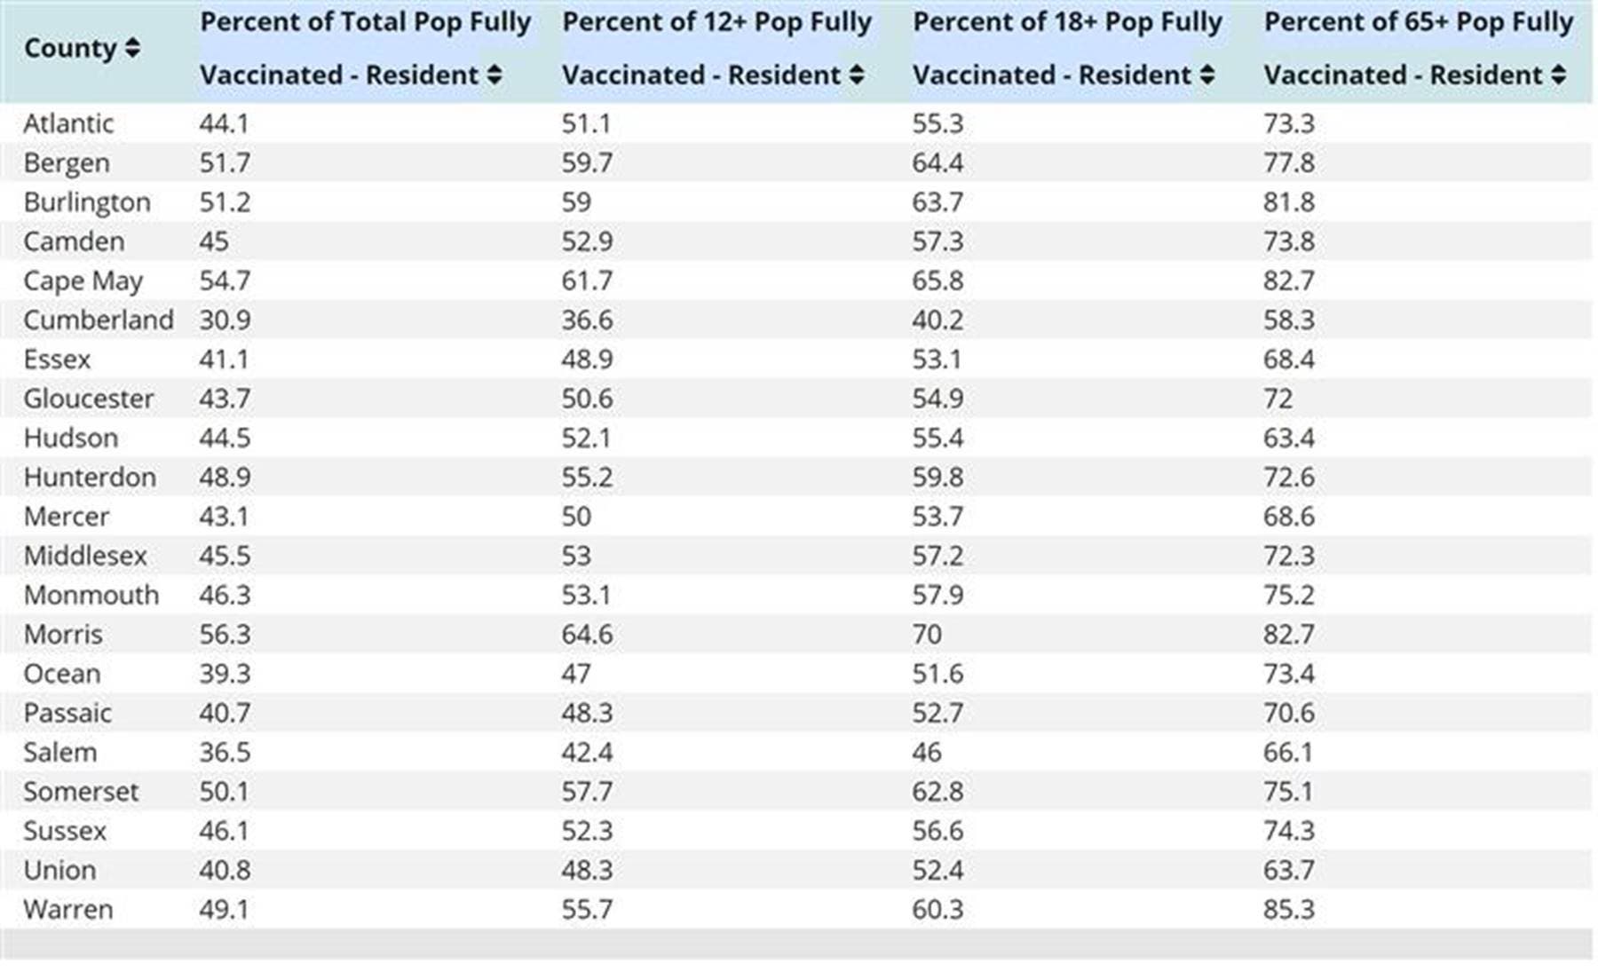The width and height of the screenshot is (1598, 972).
Task: Sort by 12+ Pop Fully Vaccinated arrows
Action: coord(857,75)
